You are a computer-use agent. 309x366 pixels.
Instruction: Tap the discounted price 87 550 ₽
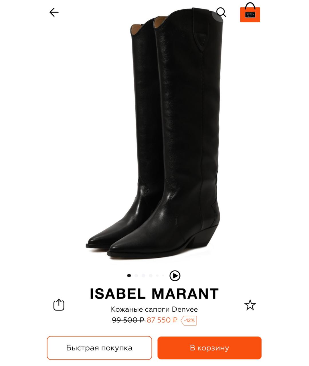162,320
